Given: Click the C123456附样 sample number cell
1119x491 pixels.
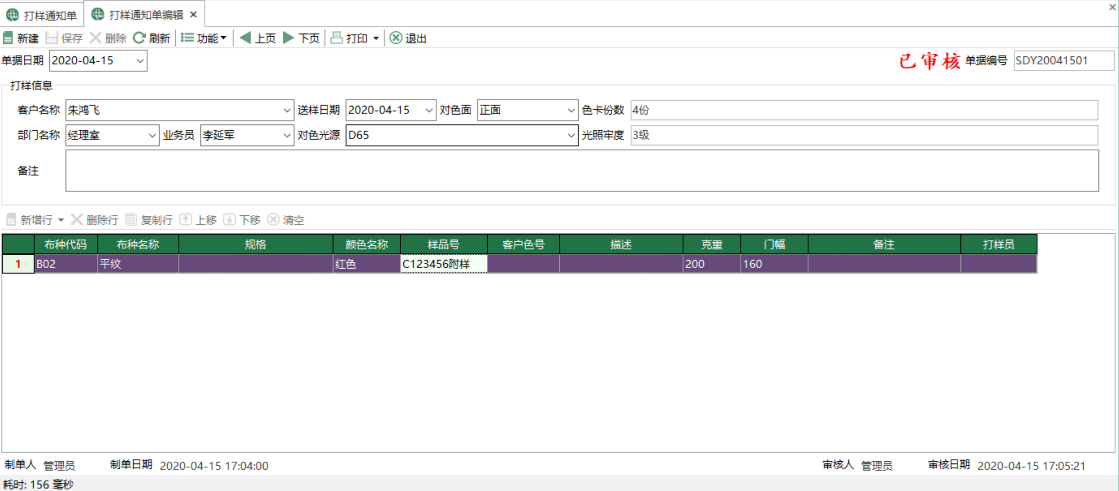Looking at the screenshot, I should [443, 264].
